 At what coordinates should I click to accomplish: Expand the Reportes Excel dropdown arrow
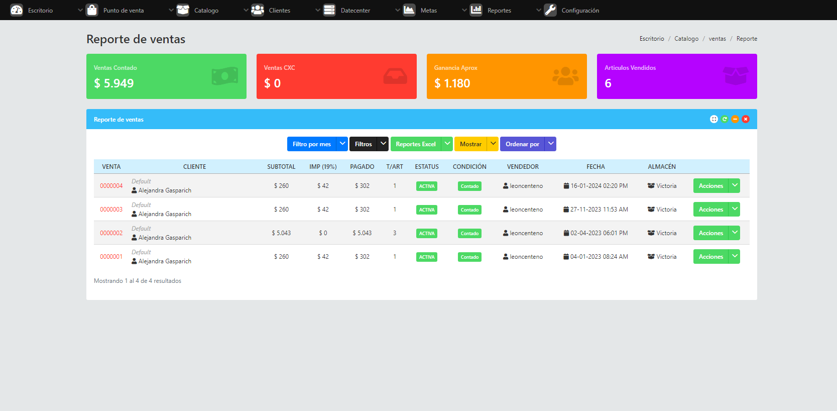coord(447,144)
